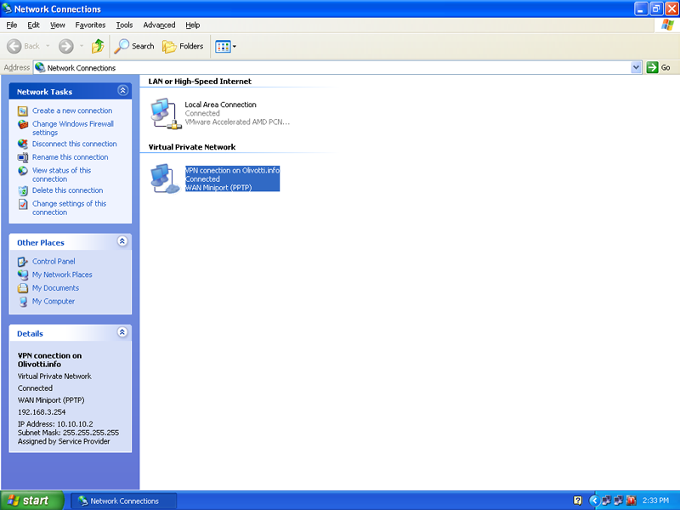Collapse the Other Places panel

(122, 241)
